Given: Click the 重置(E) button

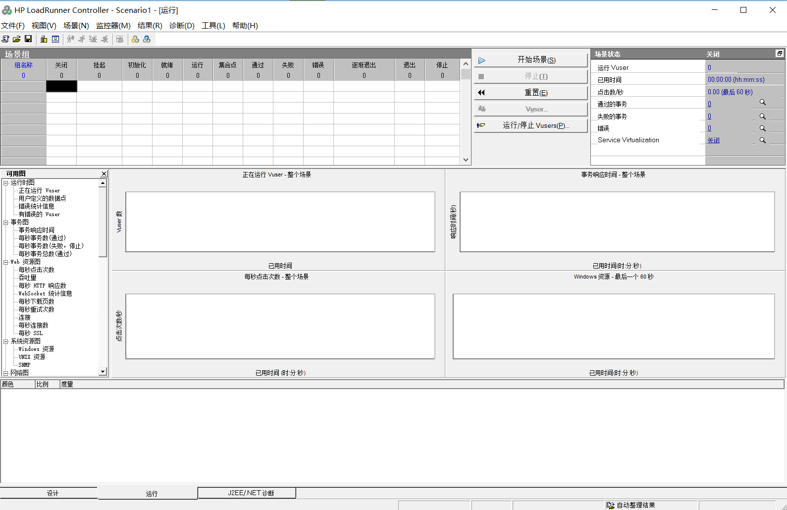Looking at the screenshot, I should [x=531, y=93].
